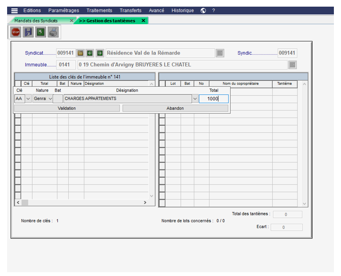Go to previous Syndicat with left arrow
This screenshot has height=276, width=341.
[x=90, y=53]
